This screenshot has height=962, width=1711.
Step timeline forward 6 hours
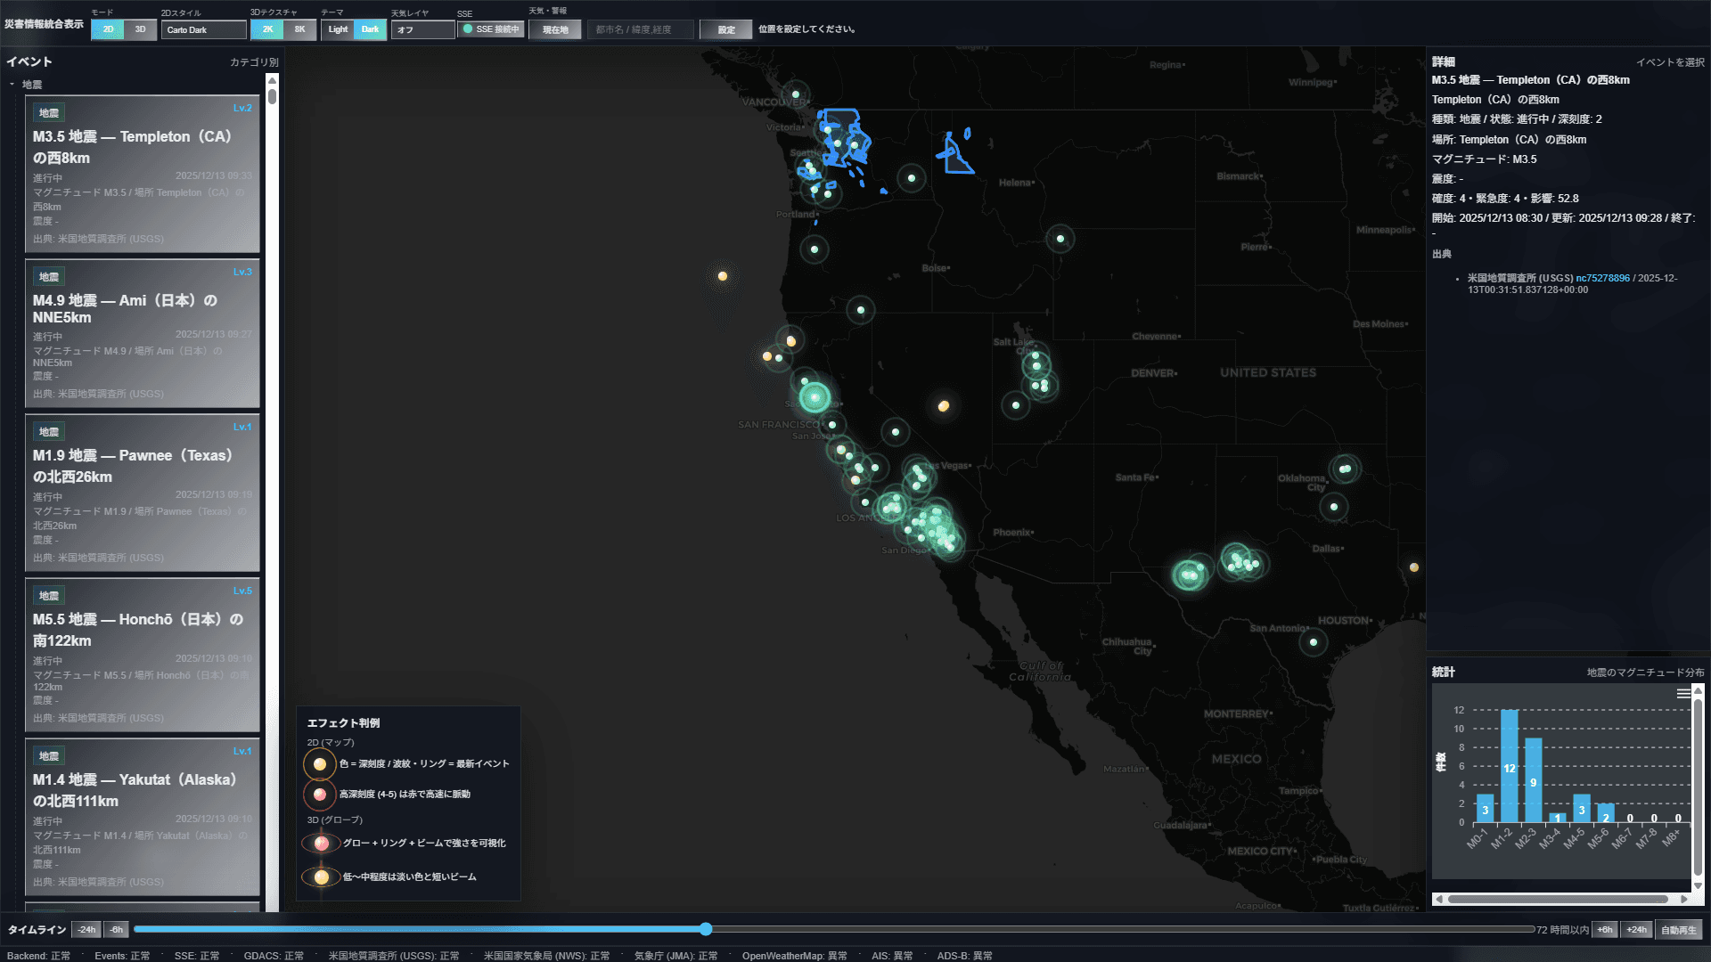(1605, 929)
